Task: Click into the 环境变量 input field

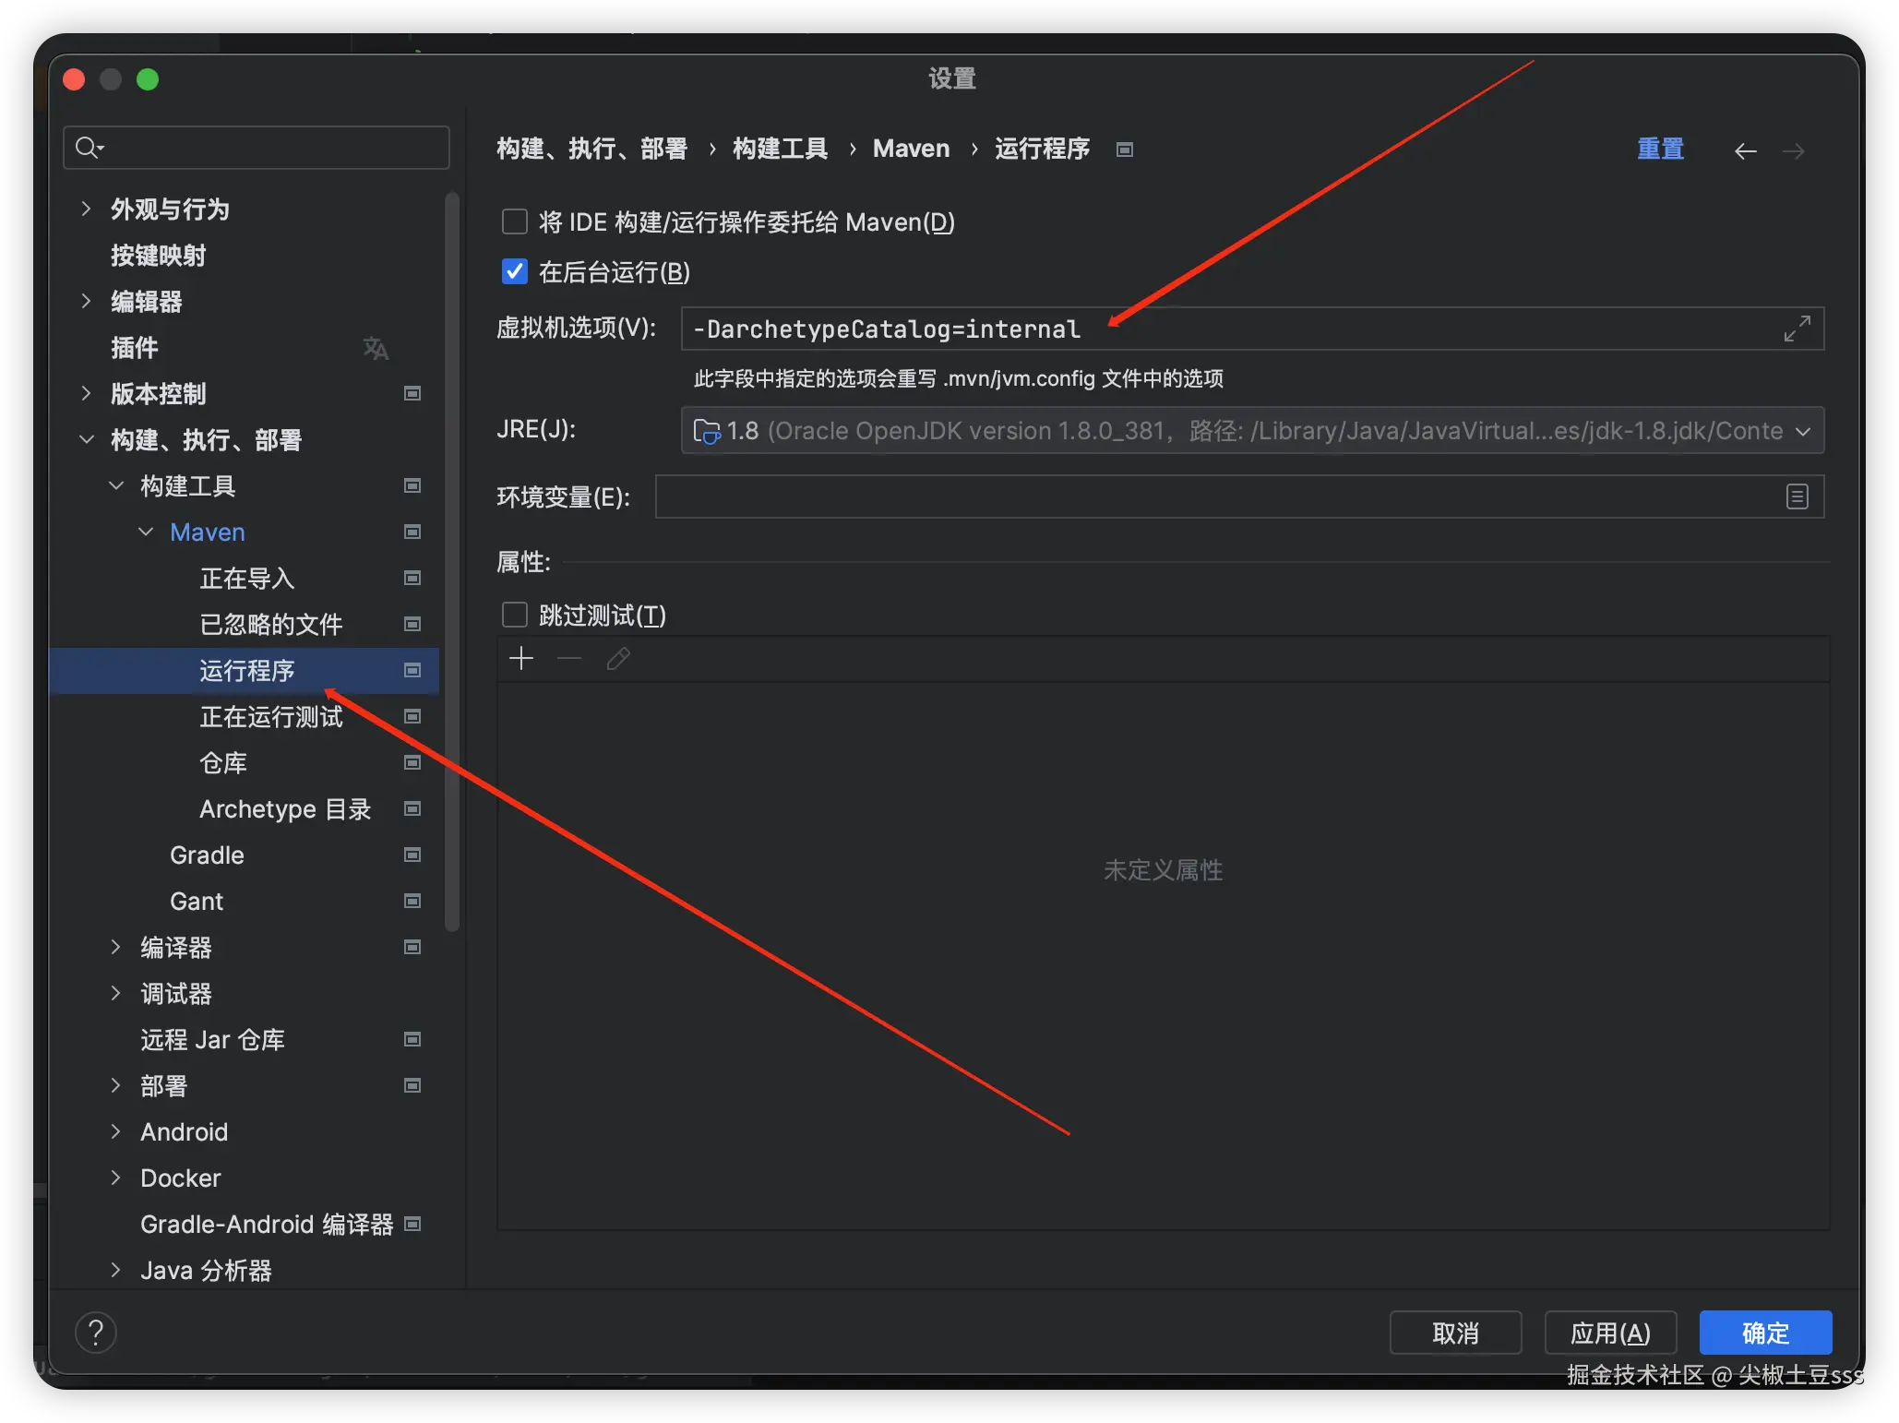Action: click(x=1218, y=497)
